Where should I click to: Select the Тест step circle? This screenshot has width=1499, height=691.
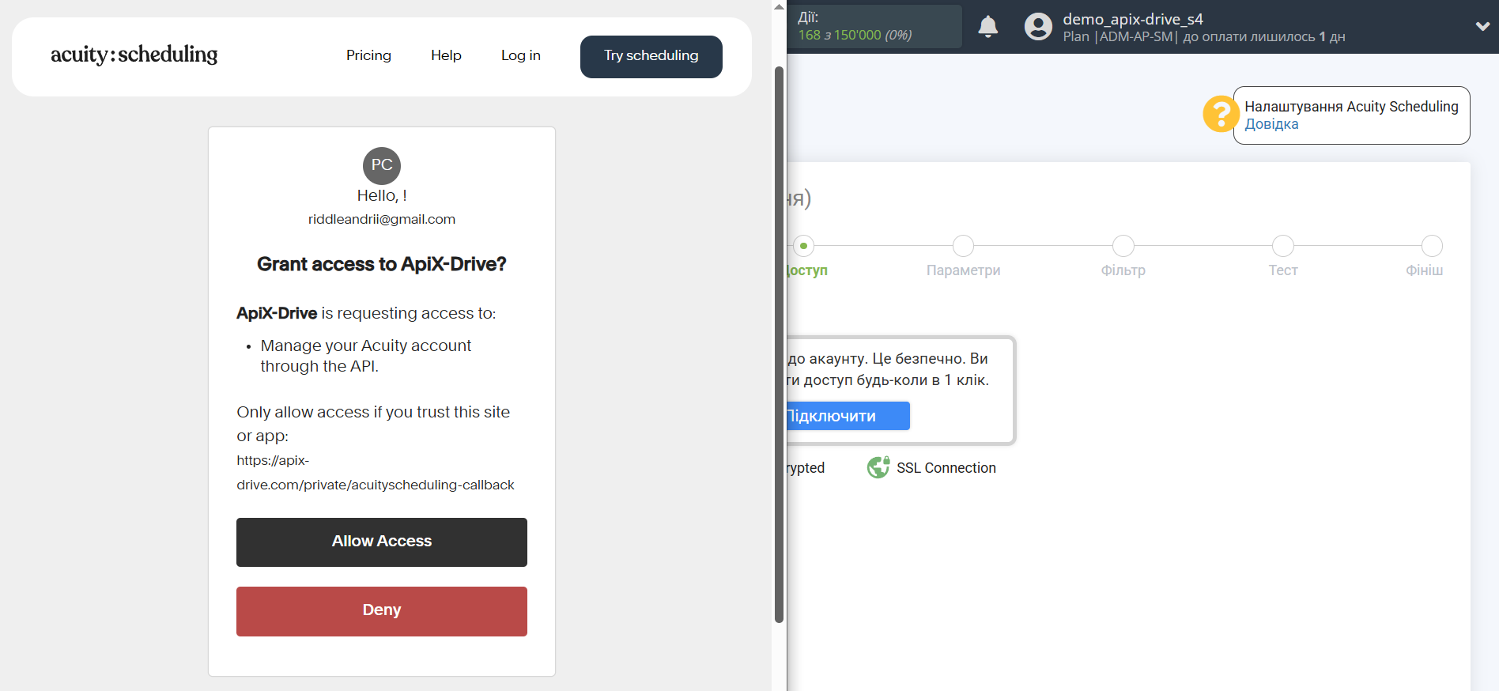[1282, 246]
